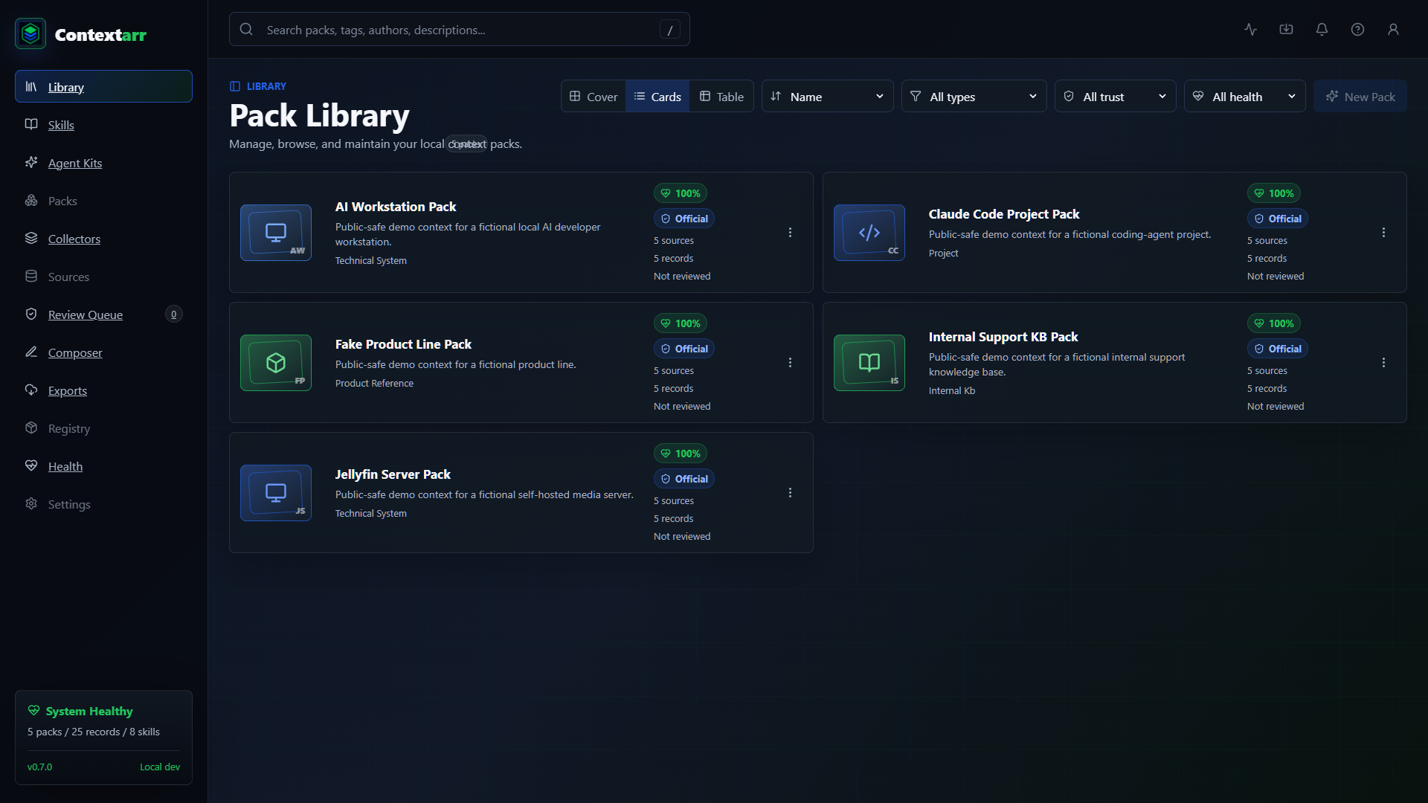The image size is (1428, 803).
Task: Click the Local dev environment label
Action: point(160,767)
